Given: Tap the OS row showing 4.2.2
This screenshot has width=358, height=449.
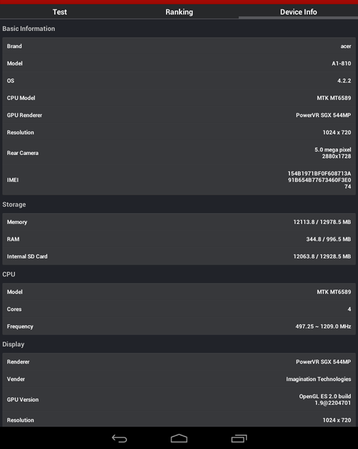Looking at the screenshot, I should tap(179, 81).
